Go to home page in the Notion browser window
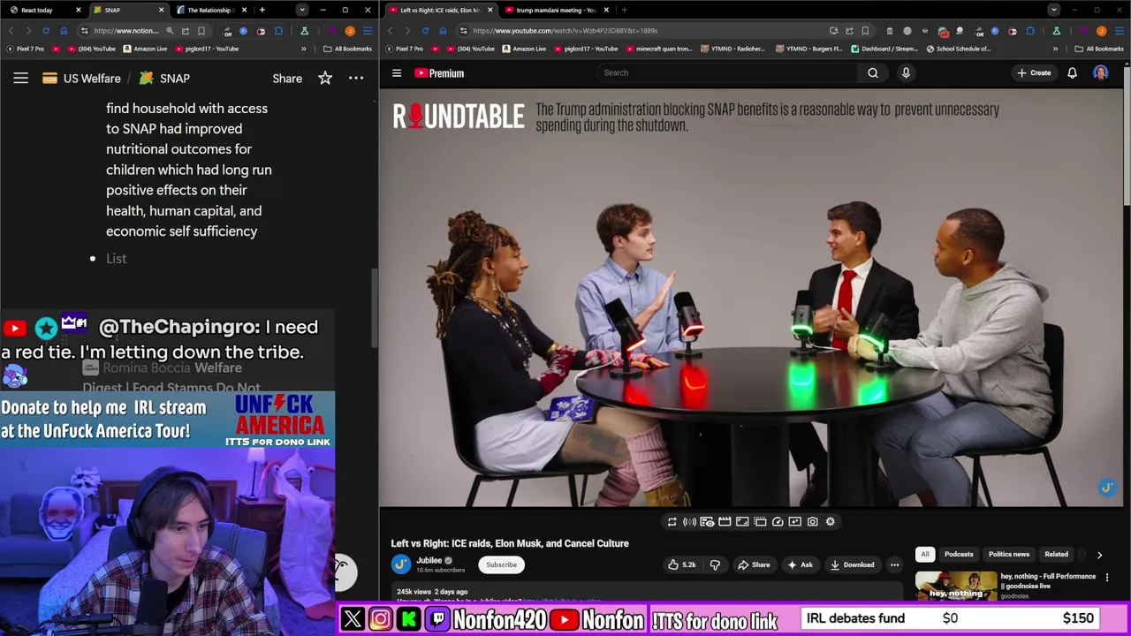Image resolution: width=1131 pixels, height=636 pixels. pos(65,31)
